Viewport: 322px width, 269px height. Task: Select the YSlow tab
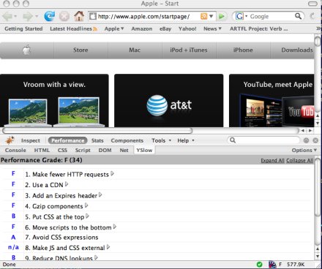[x=144, y=150]
